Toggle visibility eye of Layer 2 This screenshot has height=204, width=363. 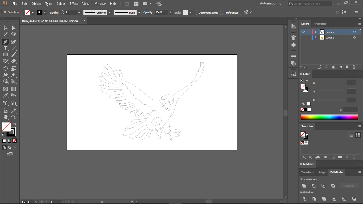[303, 32]
